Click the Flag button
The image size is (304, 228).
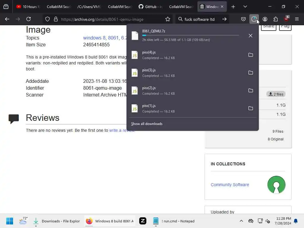coord(285,27)
